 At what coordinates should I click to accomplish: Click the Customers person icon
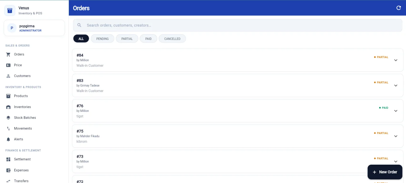pos(8,76)
